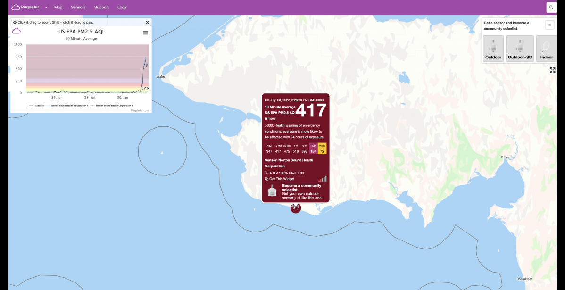Click the Get This Widget link

[282, 179]
